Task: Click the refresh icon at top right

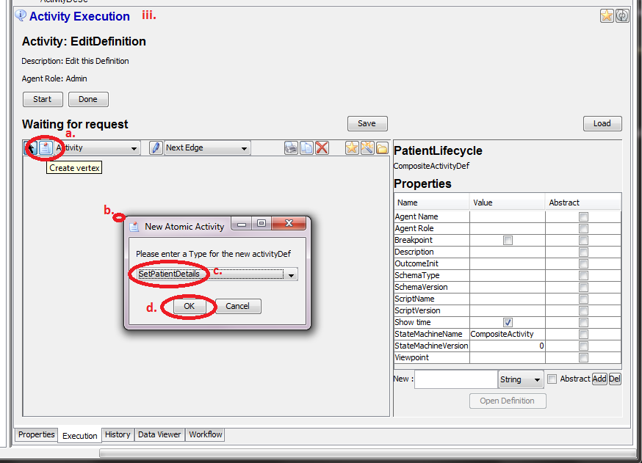Action: 622,16
